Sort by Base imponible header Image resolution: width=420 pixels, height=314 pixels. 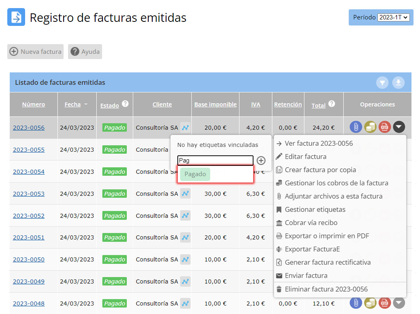tap(215, 104)
